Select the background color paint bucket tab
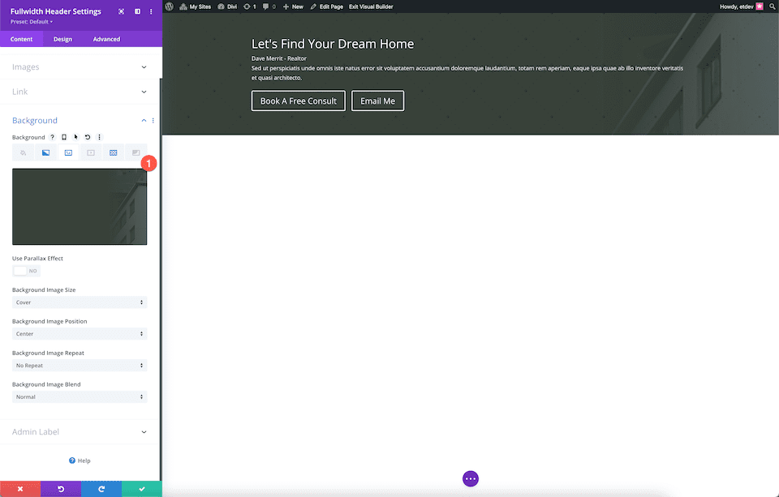Image resolution: width=779 pixels, height=497 pixels. click(24, 153)
